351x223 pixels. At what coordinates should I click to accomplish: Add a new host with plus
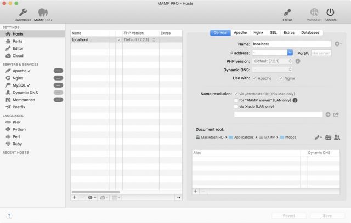coord(75,197)
